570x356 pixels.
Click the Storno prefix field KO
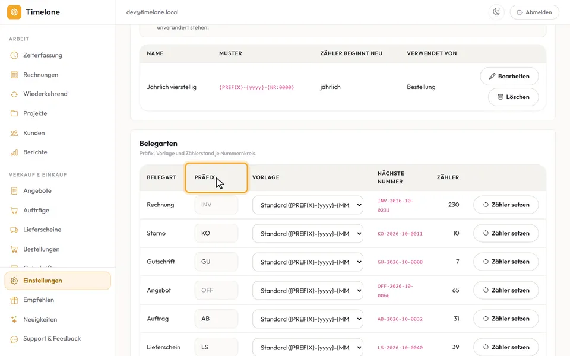(x=216, y=233)
